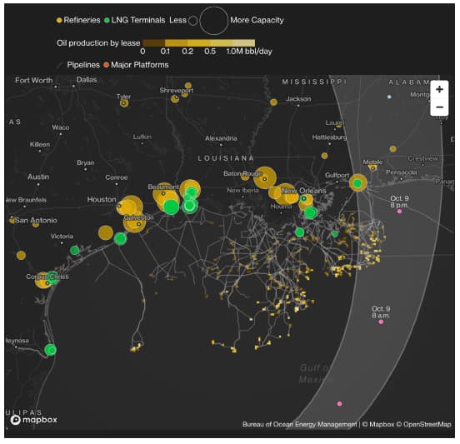Click the Lufkin city label
The width and height of the screenshot is (460, 444).
coord(142,137)
